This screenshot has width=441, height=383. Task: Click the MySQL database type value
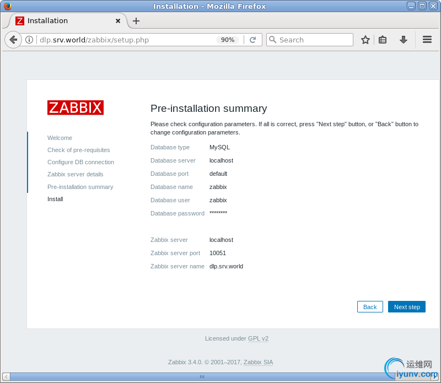[219, 147]
